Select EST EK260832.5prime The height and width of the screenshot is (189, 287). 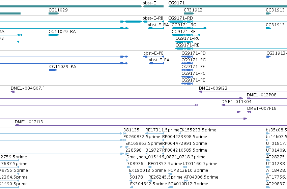(x=142, y=137)
